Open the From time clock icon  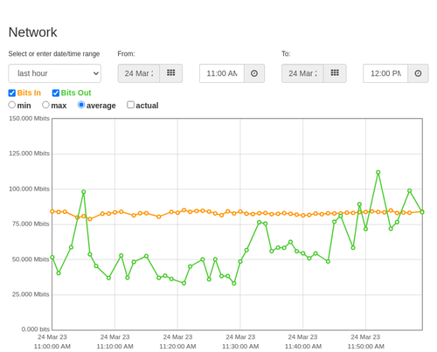[x=254, y=73]
